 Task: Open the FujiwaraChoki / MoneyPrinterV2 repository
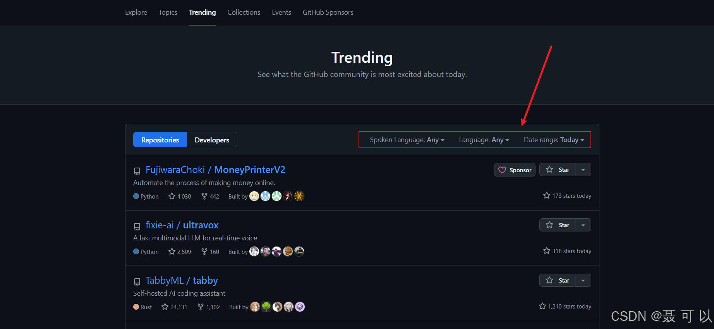215,170
